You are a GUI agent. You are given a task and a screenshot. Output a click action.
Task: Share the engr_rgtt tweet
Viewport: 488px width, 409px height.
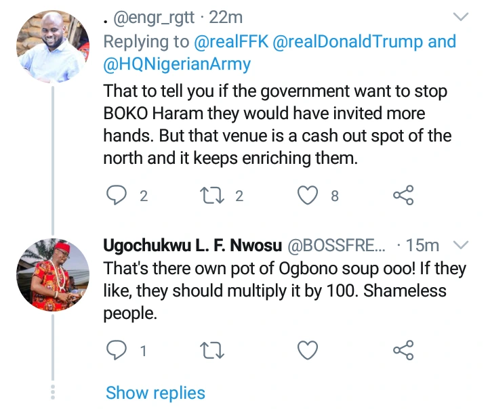[403, 196]
